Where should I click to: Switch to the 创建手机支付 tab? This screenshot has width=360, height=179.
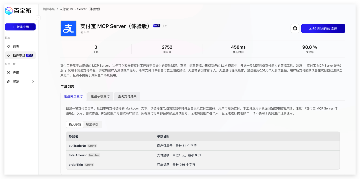100,96
